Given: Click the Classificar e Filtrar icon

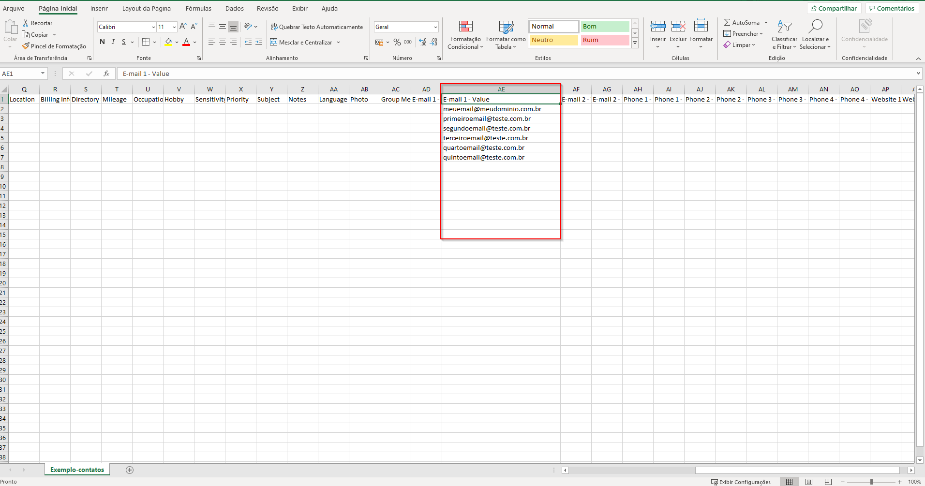Looking at the screenshot, I should click(784, 26).
